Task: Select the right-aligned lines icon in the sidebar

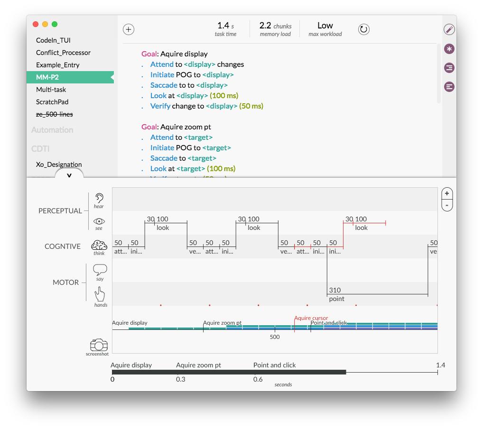Action: click(x=449, y=68)
